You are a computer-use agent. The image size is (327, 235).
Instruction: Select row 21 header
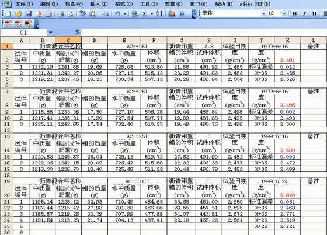(7, 202)
